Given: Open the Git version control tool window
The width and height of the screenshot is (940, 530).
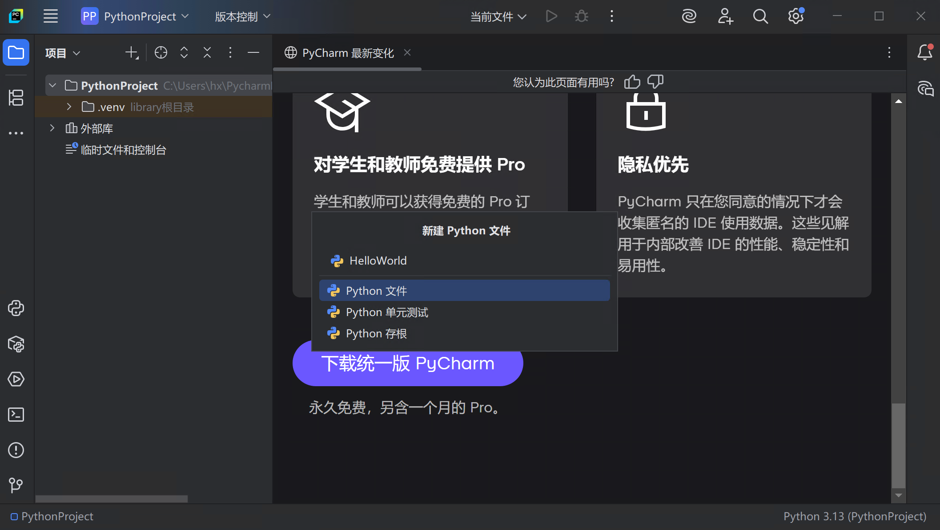Looking at the screenshot, I should coord(16,485).
